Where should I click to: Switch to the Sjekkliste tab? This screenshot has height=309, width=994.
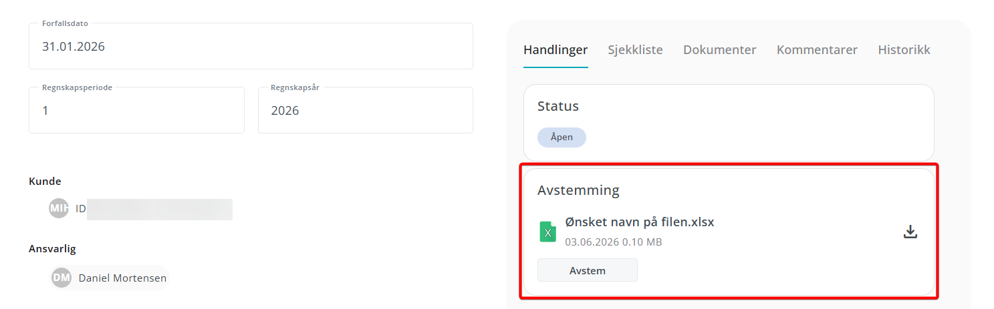tap(635, 50)
